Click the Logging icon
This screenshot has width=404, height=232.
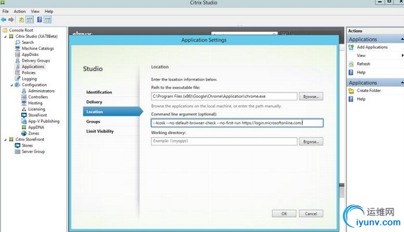pos(18,79)
